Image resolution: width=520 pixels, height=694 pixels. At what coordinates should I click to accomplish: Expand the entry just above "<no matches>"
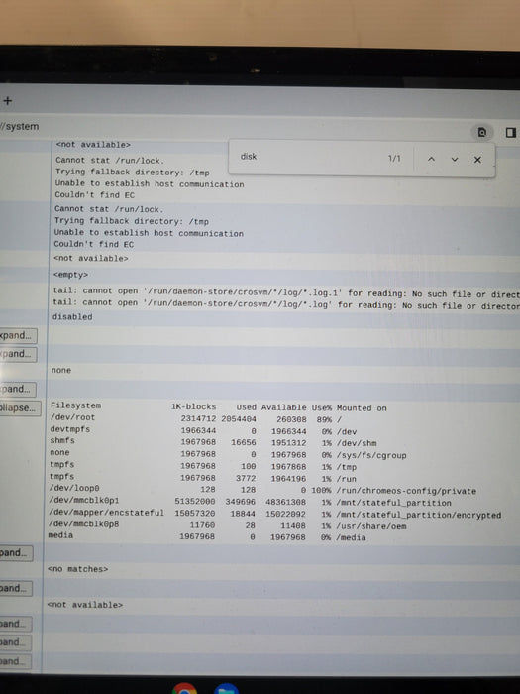(16, 553)
